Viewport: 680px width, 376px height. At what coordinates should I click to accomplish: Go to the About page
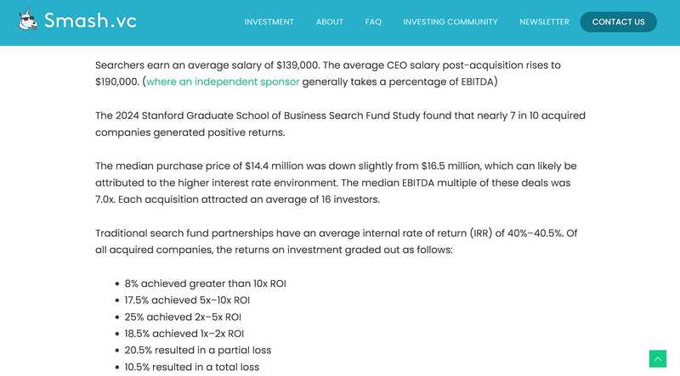click(329, 22)
